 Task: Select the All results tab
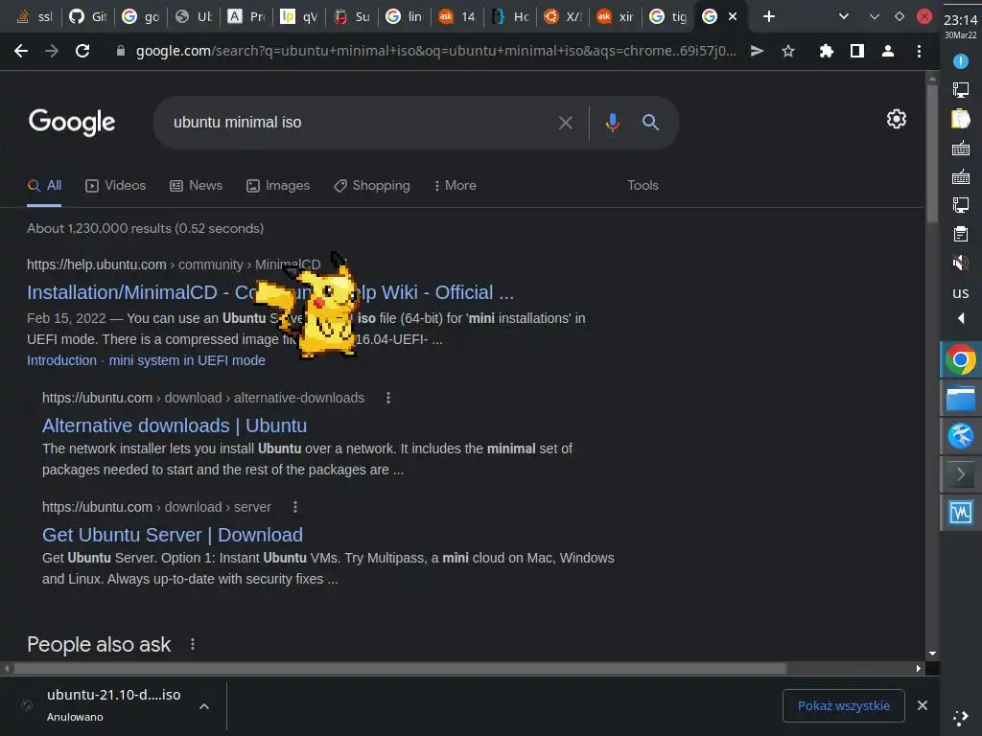click(44, 185)
